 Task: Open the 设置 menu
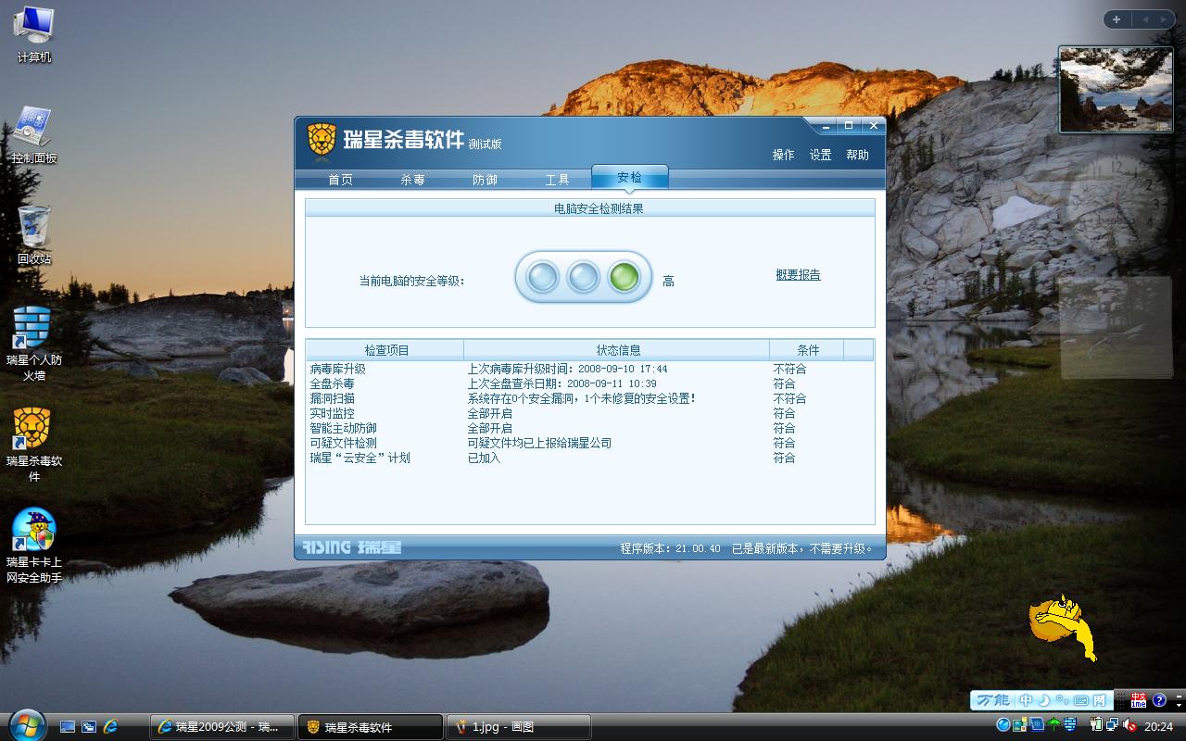(820, 155)
